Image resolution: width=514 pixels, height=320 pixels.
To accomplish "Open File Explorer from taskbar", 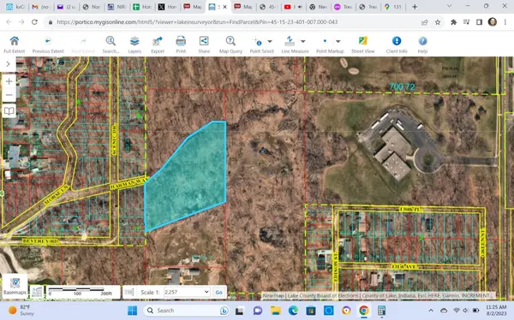I will [276, 311].
